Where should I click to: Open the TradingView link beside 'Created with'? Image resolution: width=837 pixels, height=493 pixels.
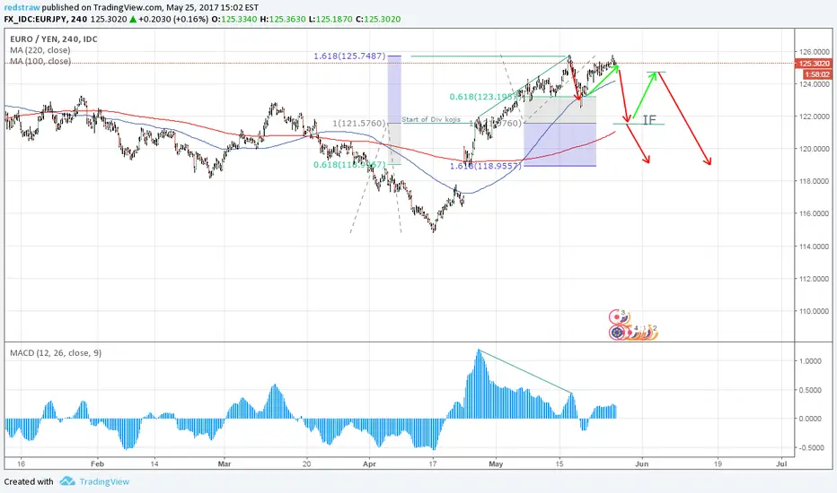(104, 481)
